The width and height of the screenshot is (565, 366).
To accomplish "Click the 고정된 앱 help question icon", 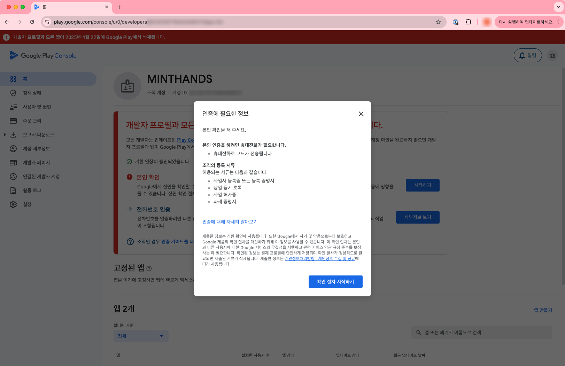I will click(x=149, y=268).
